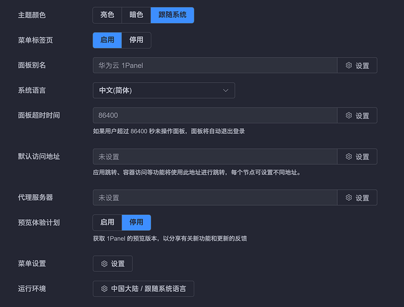
Task: Open 设置 for 默认访问地址
Action: (357, 157)
